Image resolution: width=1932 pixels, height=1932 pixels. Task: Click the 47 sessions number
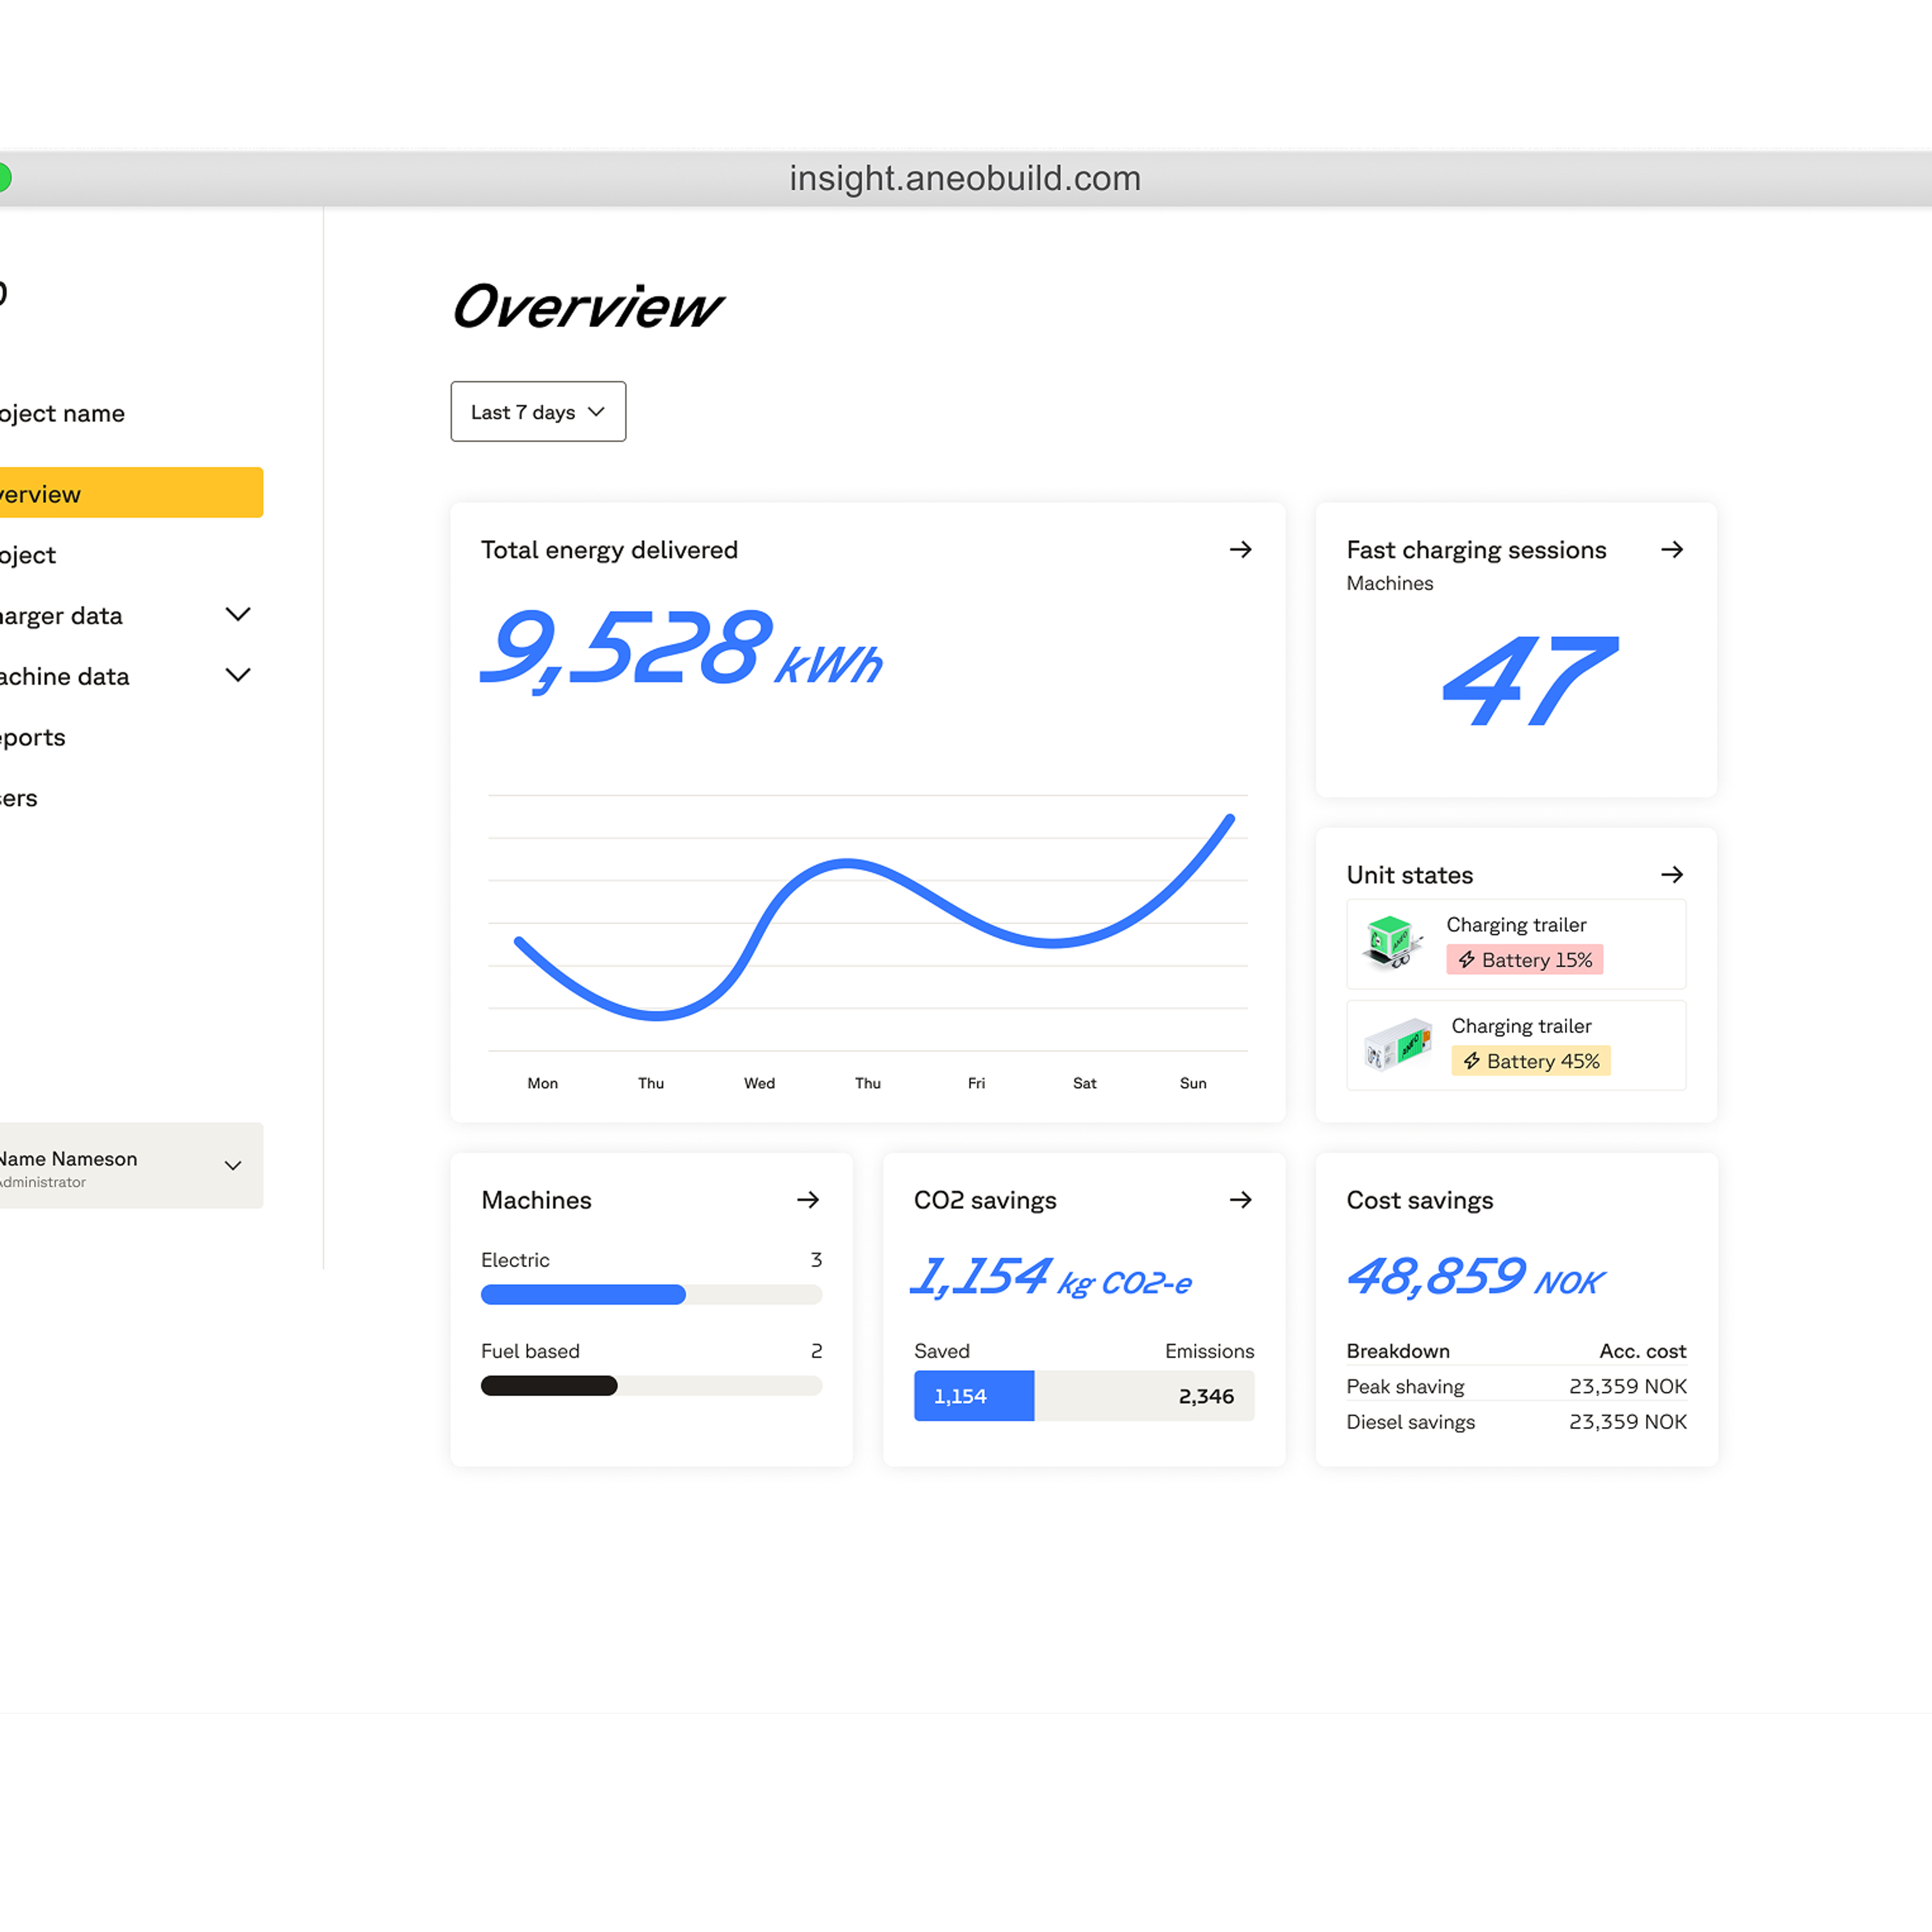[x=1530, y=681]
